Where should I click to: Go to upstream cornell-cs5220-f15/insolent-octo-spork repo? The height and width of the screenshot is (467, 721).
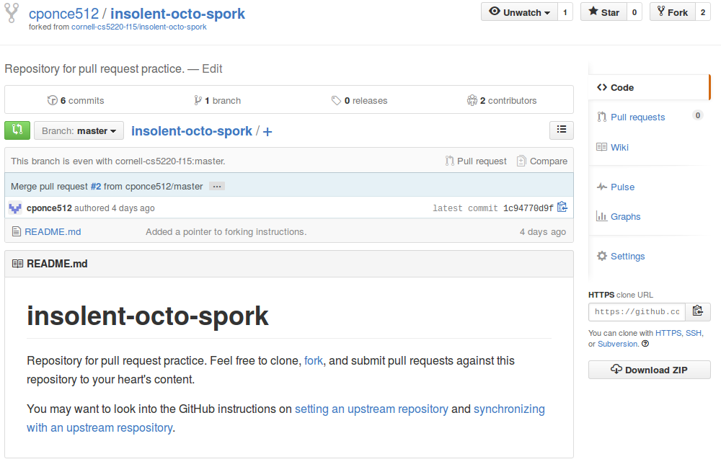139,27
